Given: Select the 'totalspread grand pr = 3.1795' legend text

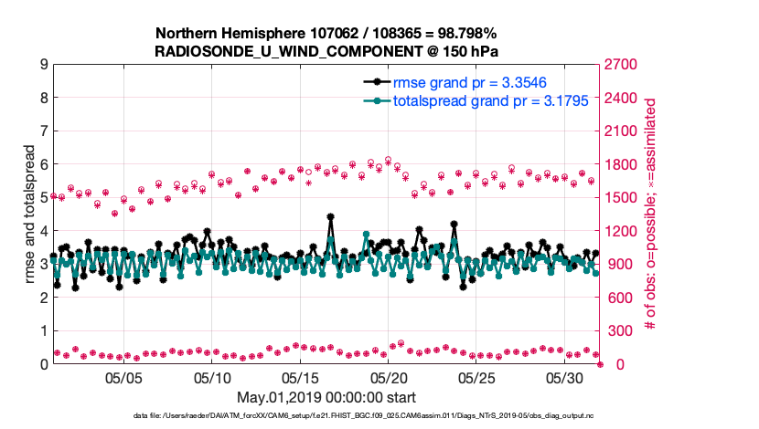Looking at the screenshot, I should pyautogui.click(x=491, y=100).
